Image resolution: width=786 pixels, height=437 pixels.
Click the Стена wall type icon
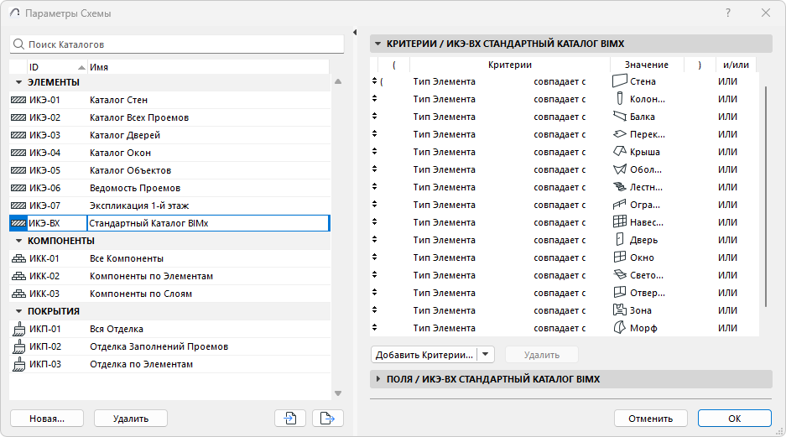[x=620, y=81]
